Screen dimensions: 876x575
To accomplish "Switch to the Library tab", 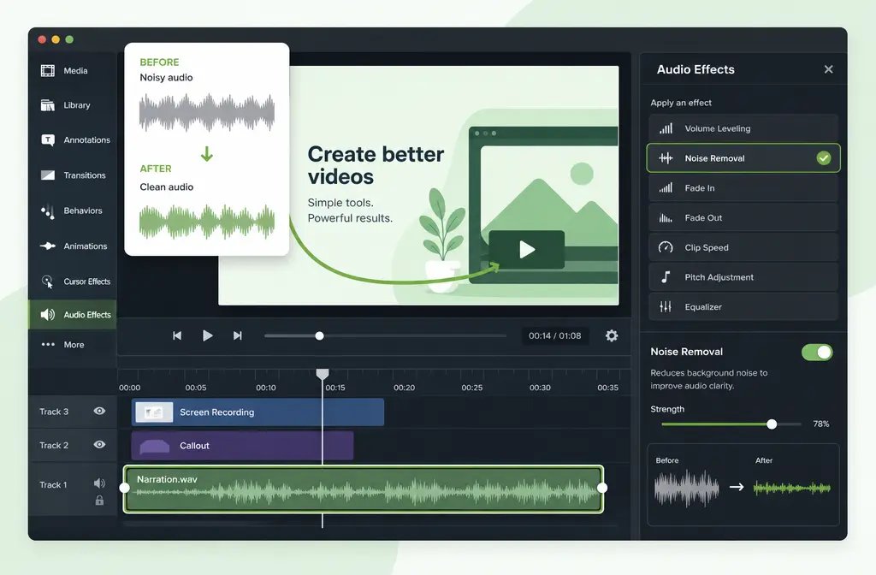I will pyautogui.click(x=73, y=105).
